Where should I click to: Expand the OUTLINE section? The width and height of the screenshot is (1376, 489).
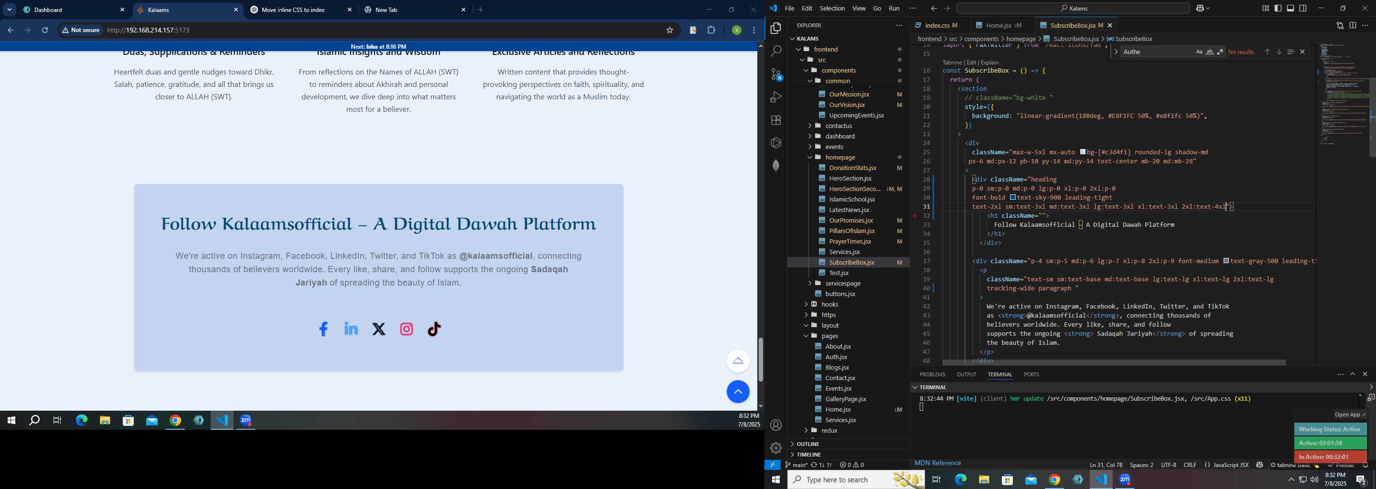click(848, 444)
